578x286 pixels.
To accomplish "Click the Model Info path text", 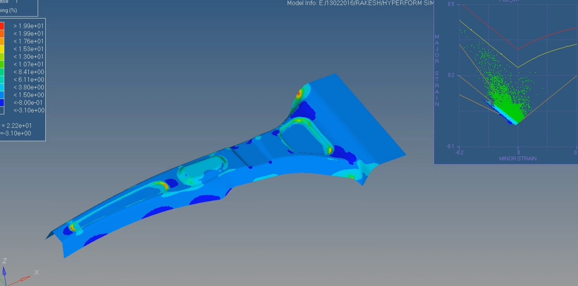I will (360, 3).
